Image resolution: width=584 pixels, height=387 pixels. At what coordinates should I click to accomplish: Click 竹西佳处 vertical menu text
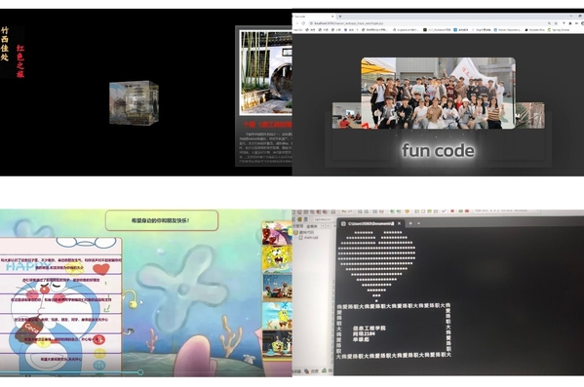(x=5, y=44)
